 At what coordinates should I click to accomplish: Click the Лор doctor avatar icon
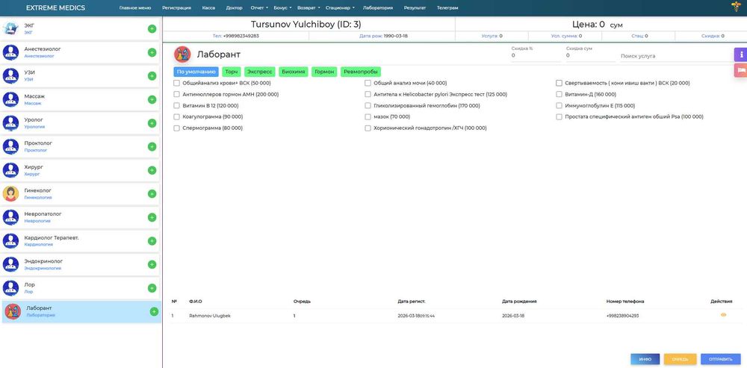[x=10, y=288]
